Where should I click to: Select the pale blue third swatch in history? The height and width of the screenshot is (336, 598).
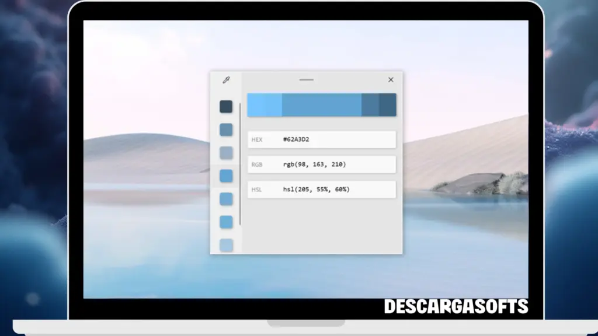coord(226,152)
